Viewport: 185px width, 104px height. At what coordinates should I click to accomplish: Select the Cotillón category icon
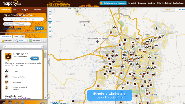click(x=7, y=71)
